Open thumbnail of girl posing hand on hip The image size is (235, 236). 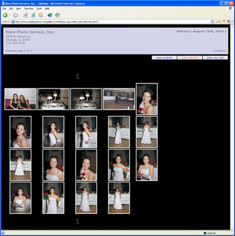click(53, 132)
